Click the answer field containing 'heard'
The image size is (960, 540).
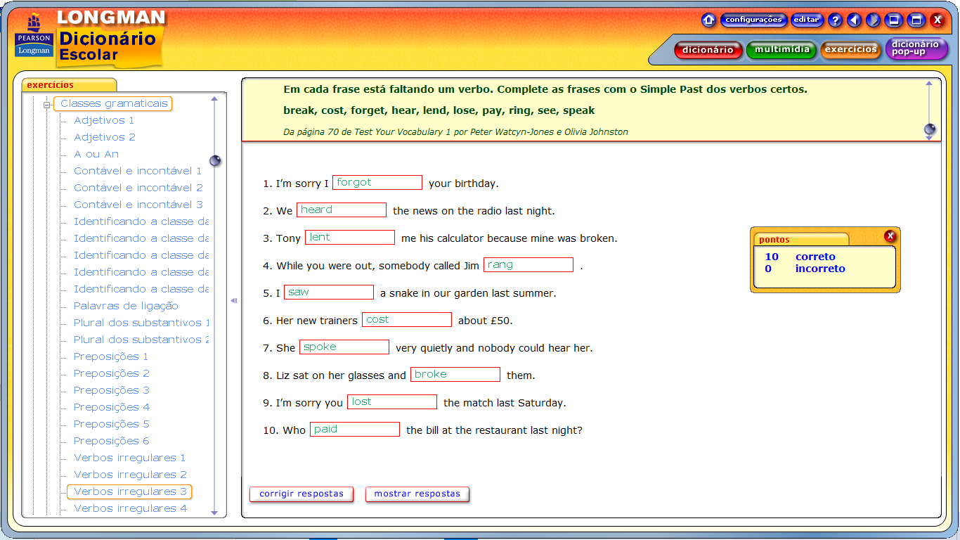tap(342, 210)
